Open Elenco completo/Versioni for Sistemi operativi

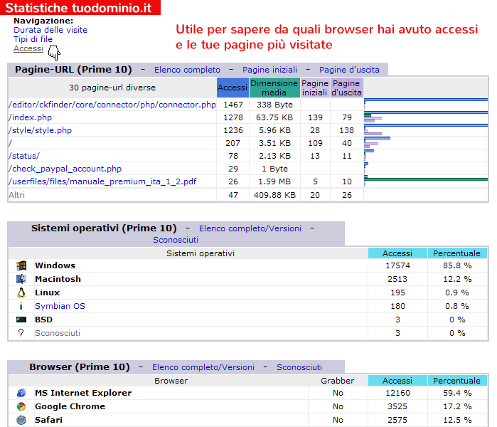[x=250, y=228]
